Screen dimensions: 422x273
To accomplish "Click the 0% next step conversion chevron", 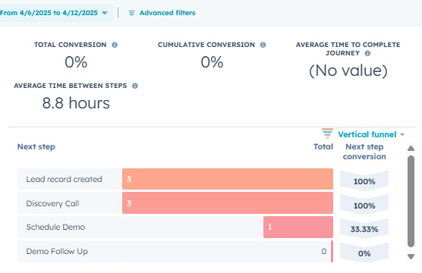I will pos(364,253).
